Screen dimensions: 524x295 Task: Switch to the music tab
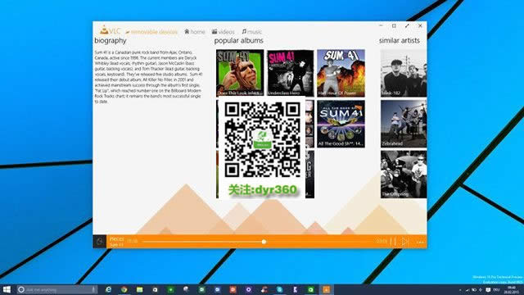click(251, 32)
